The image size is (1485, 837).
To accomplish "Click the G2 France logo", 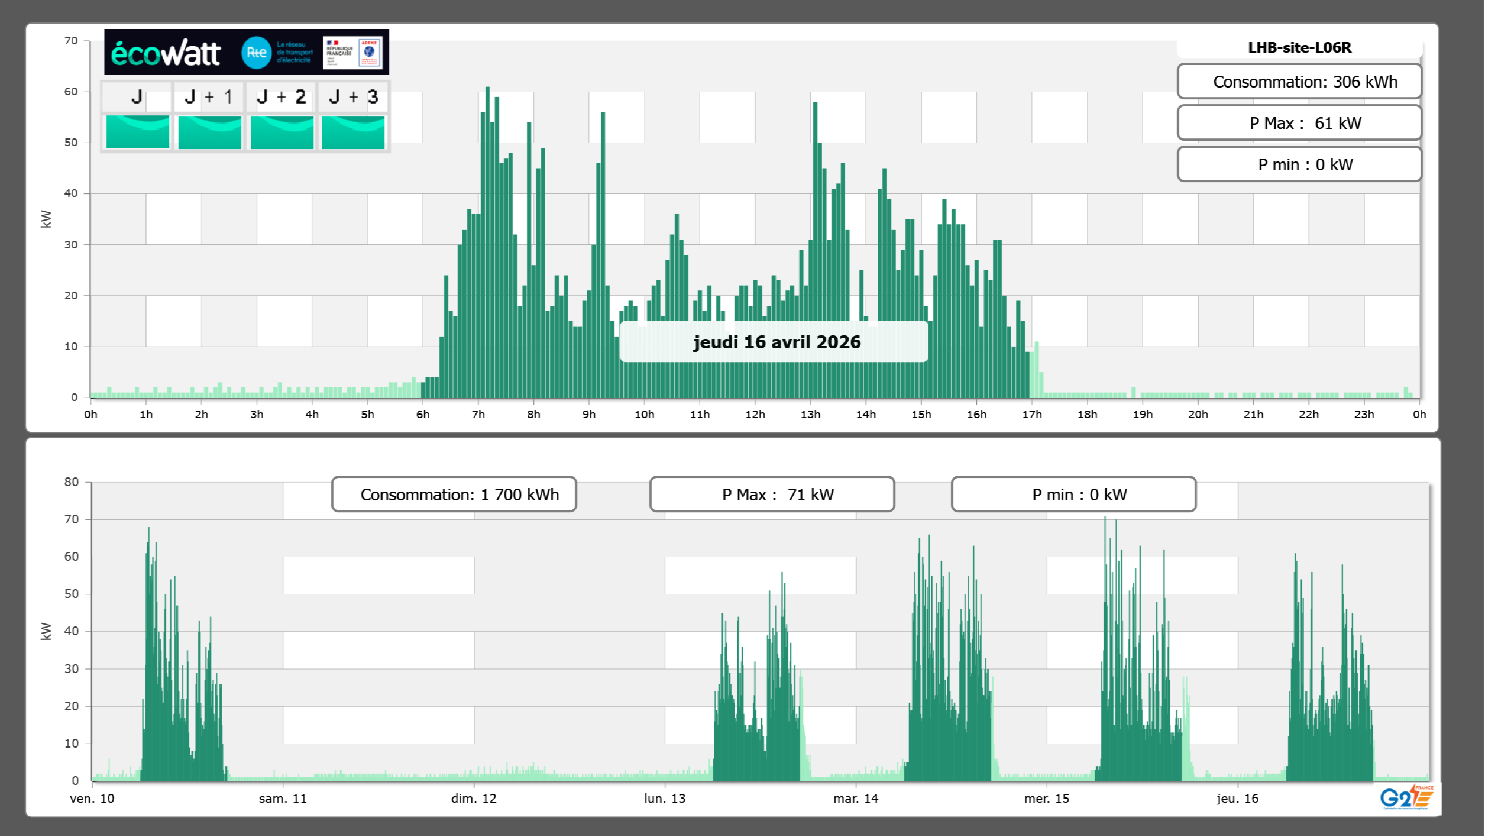I will point(1406,797).
